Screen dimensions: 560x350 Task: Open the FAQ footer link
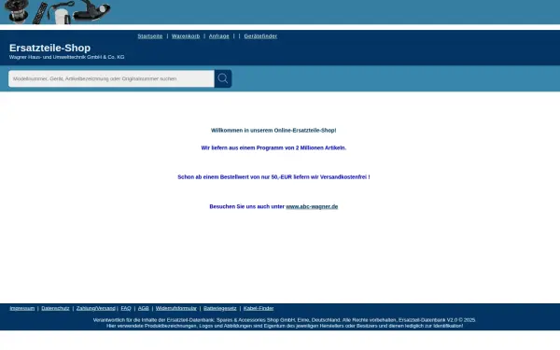point(126,308)
